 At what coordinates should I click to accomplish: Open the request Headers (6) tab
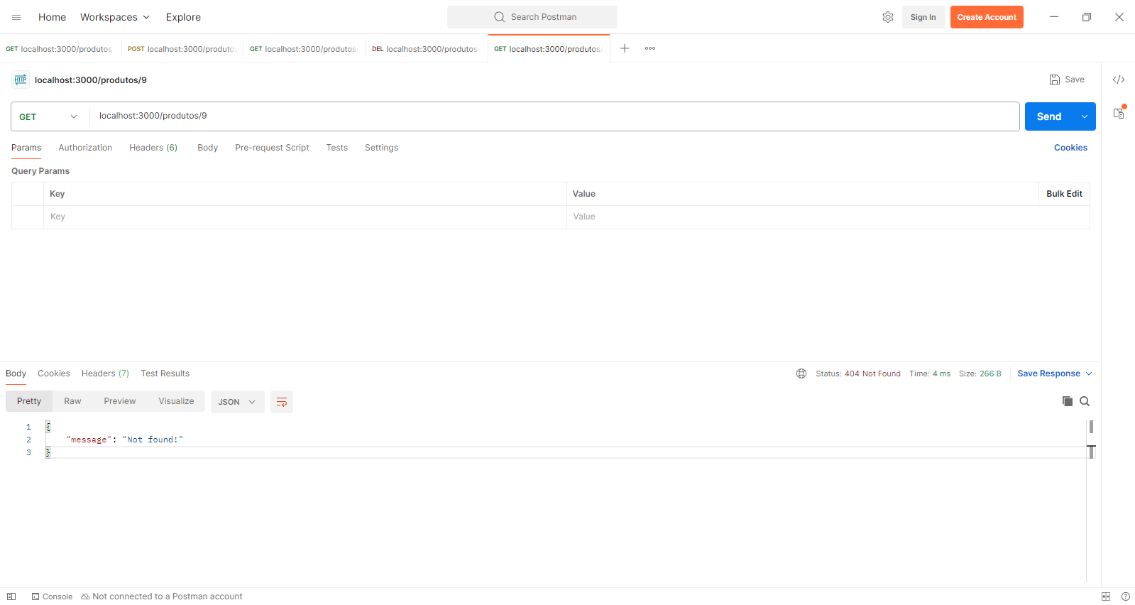(153, 148)
